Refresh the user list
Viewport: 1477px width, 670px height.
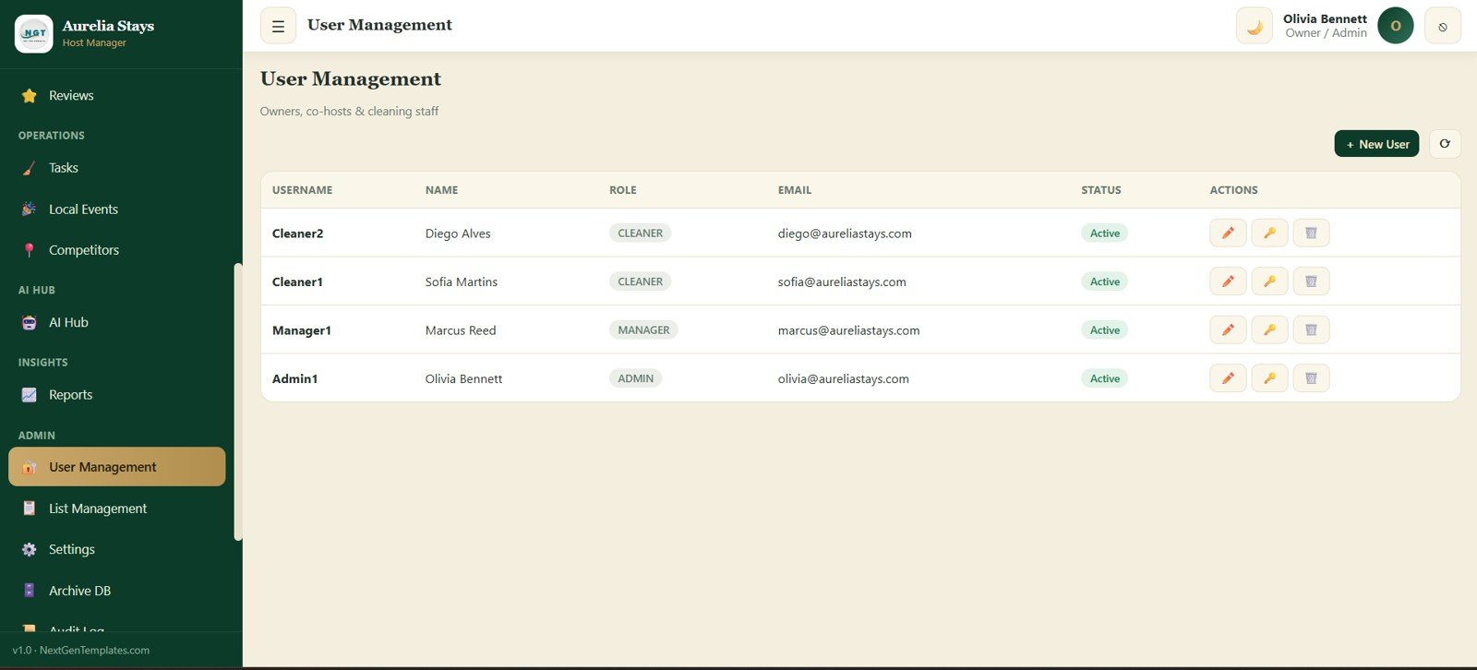1445,144
